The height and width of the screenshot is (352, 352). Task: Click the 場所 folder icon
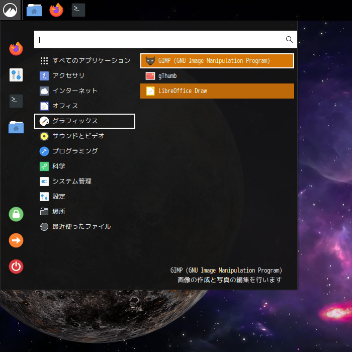click(x=44, y=212)
